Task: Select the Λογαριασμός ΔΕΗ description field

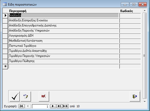Action: 64,36
